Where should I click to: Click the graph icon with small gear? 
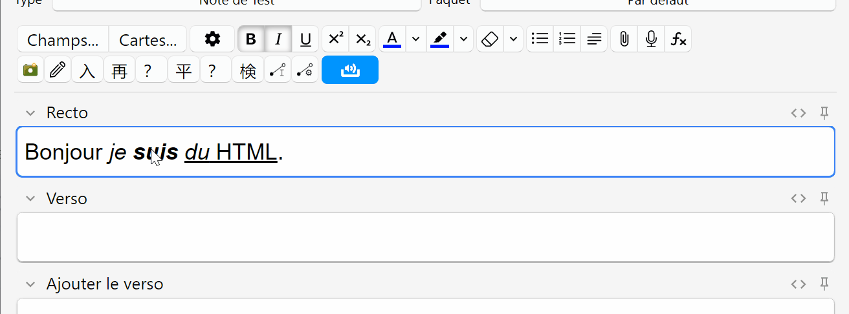click(x=305, y=70)
